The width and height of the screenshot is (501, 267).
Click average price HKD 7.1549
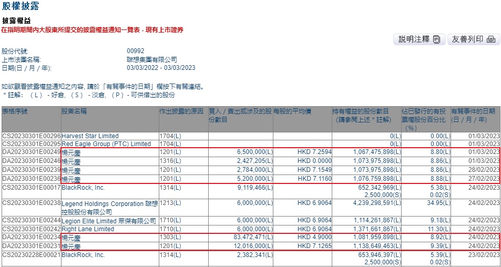pyautogui.click(x=314, y=170)
